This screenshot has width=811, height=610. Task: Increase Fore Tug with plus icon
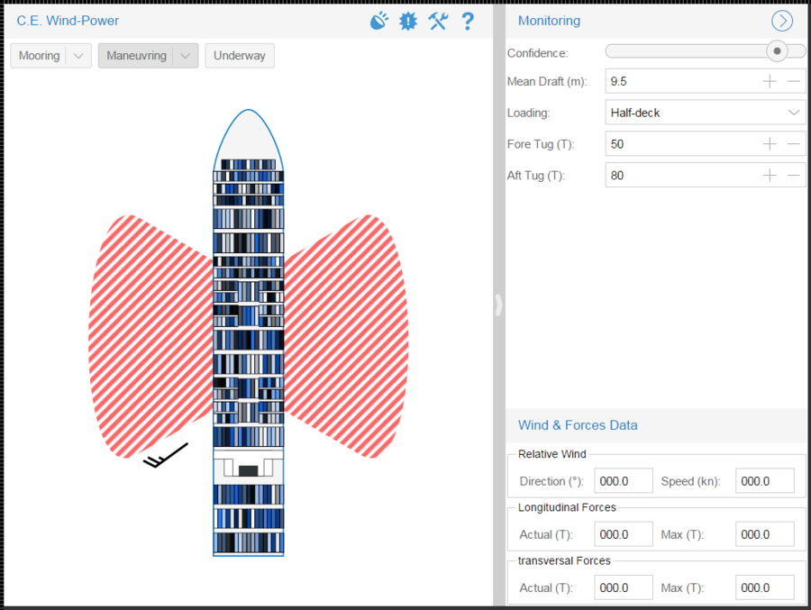(770, 144)
